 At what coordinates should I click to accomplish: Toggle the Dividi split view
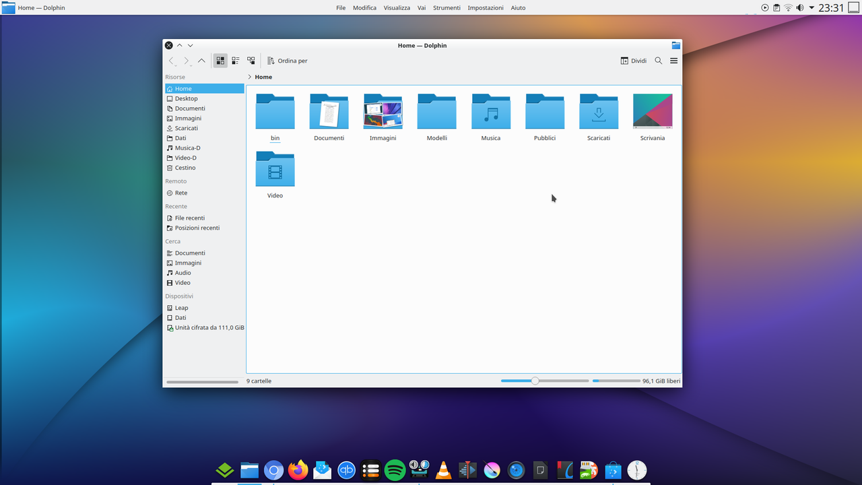(x=634, y=61)
